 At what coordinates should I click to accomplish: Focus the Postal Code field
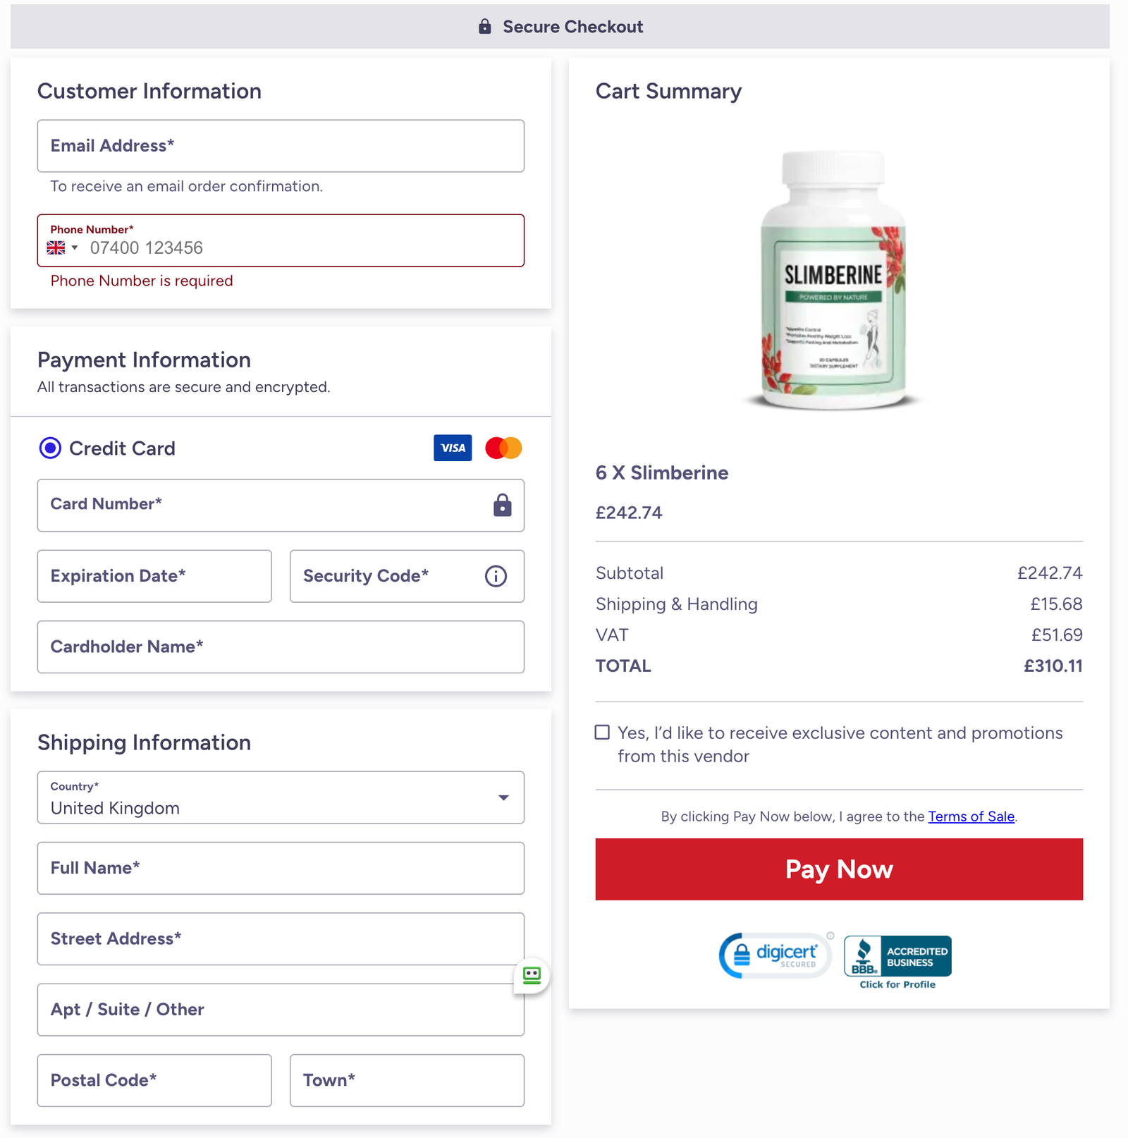click(x=154, y=1080)
